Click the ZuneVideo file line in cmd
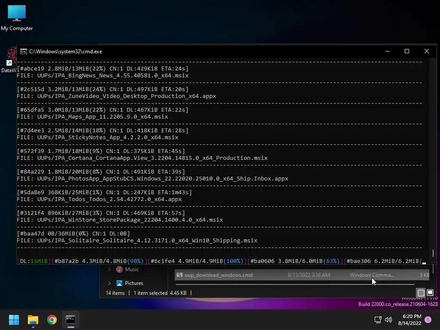 [x=116, y=96]
